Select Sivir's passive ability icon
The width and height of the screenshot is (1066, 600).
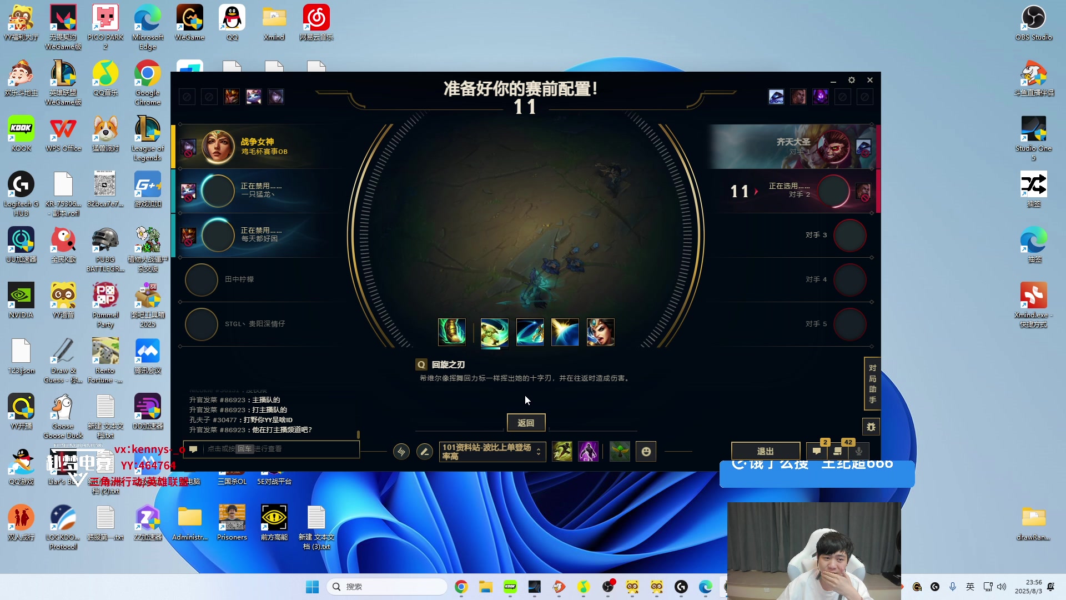pyautogui.click(x=452, y=332)
